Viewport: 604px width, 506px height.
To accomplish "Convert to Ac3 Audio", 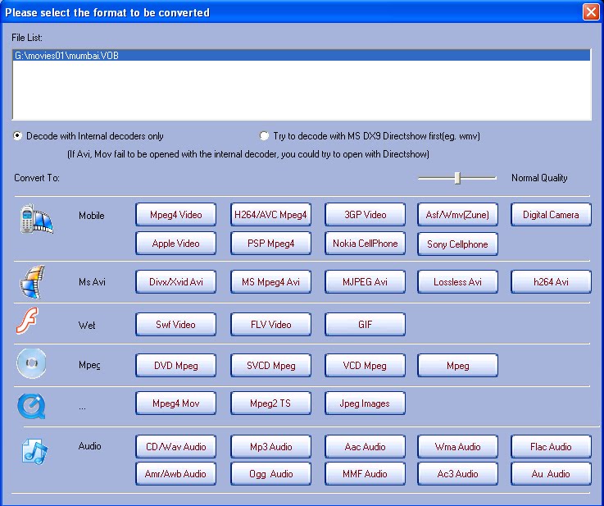I will [x=457, y=474].
